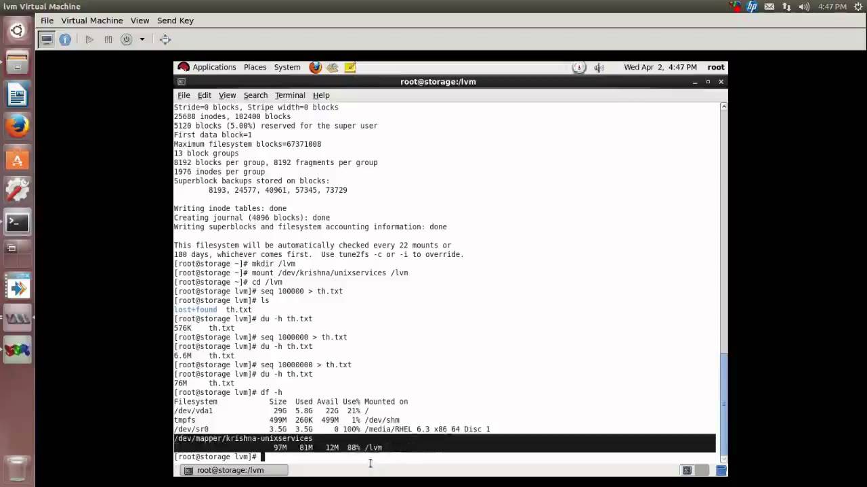The image size is (867, 487).
Task: Pause the virtual machine
Action: pos(108,39)
